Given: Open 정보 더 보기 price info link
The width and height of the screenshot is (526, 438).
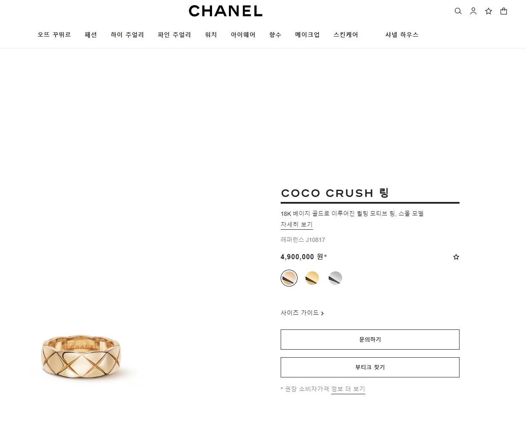Looking at the screenshot, I should (x=348, y=389).
